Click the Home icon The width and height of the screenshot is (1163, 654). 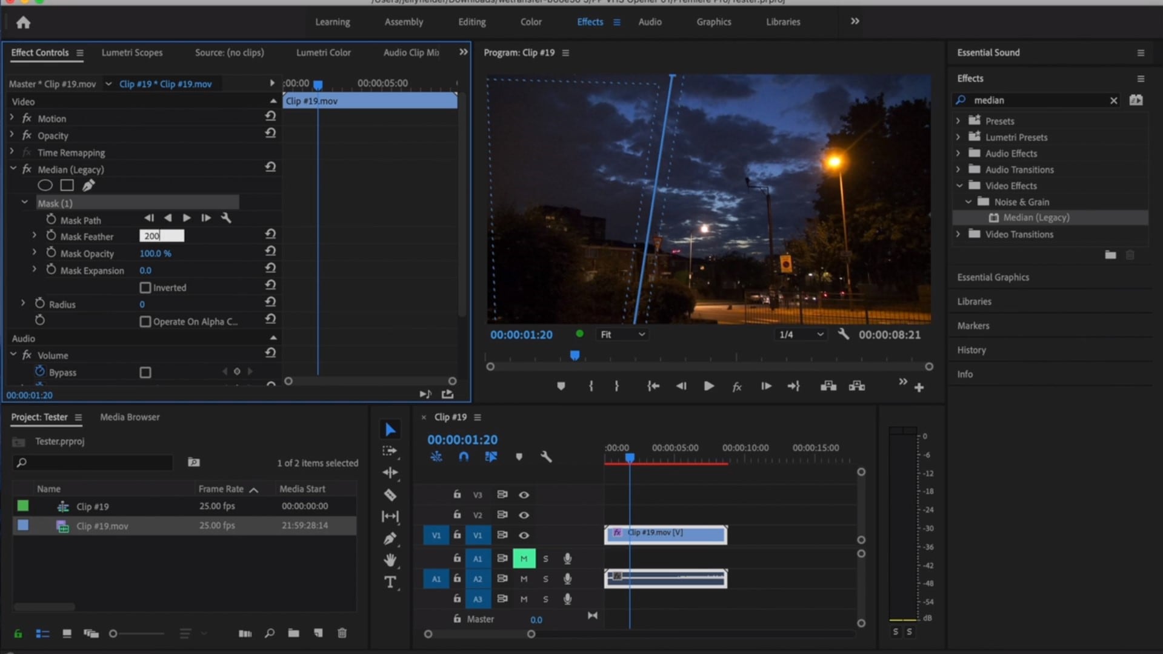click(23, 22)
